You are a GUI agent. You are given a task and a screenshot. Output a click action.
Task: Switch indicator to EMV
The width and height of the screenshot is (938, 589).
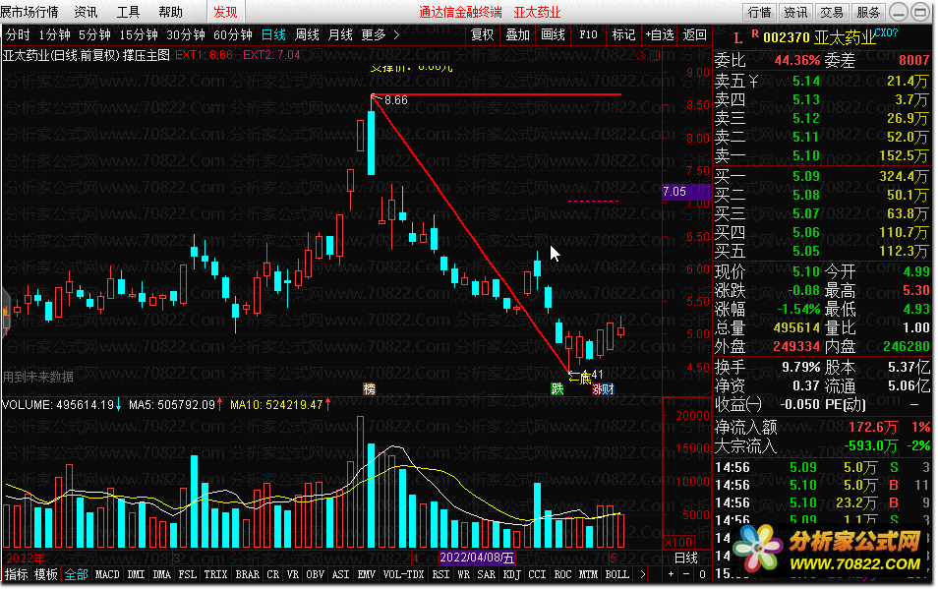[366, 574]
